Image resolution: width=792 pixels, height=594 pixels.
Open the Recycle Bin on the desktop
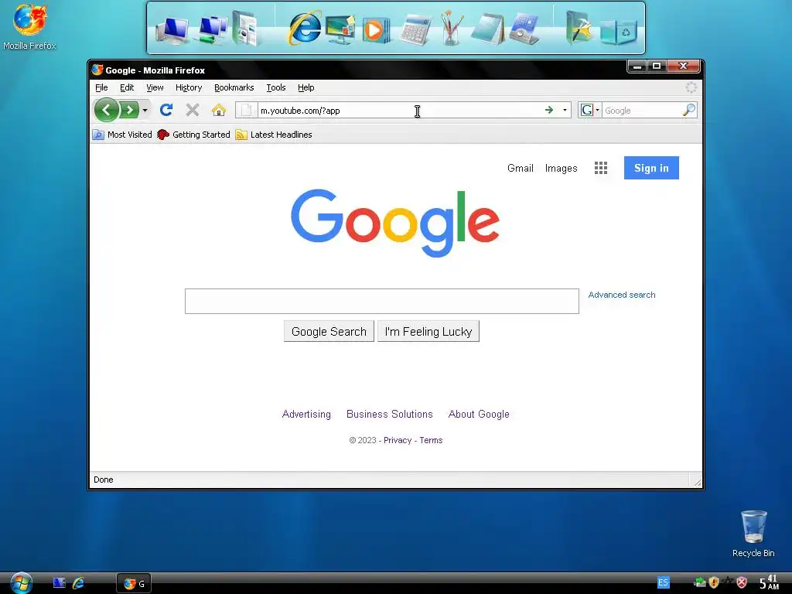753,534
